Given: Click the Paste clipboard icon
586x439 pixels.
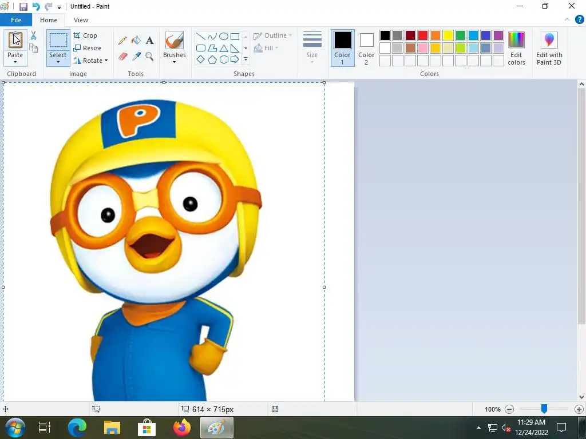Looking at the screenshot, I should point(15,40).
